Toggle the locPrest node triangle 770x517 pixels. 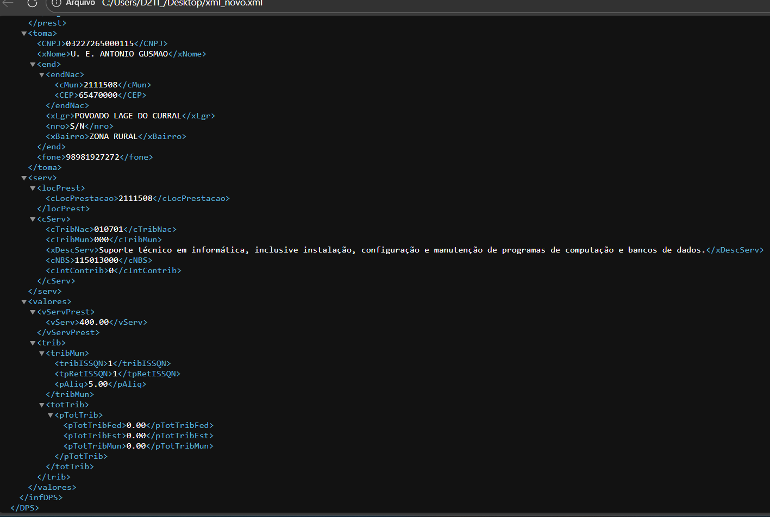click(x=33, y=188)
